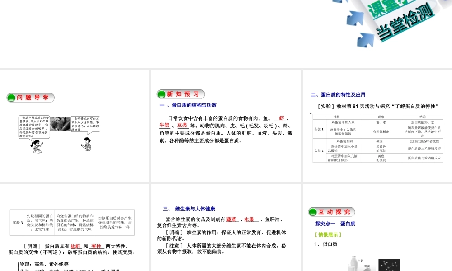The image size is (452, 271).
Task: Click the red answer word 蔬菜
Action: 231,220
